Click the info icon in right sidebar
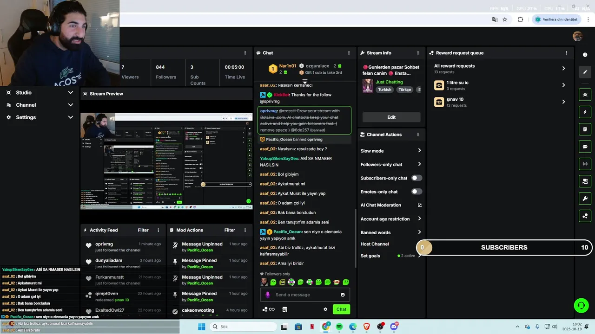 (585, 55)
